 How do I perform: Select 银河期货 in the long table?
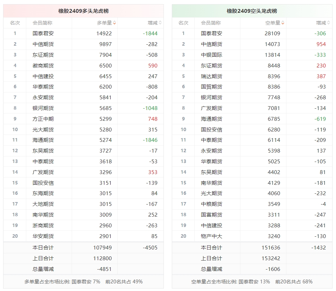pos(43,108)
